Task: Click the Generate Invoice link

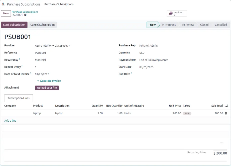Action: coord(49,81)
